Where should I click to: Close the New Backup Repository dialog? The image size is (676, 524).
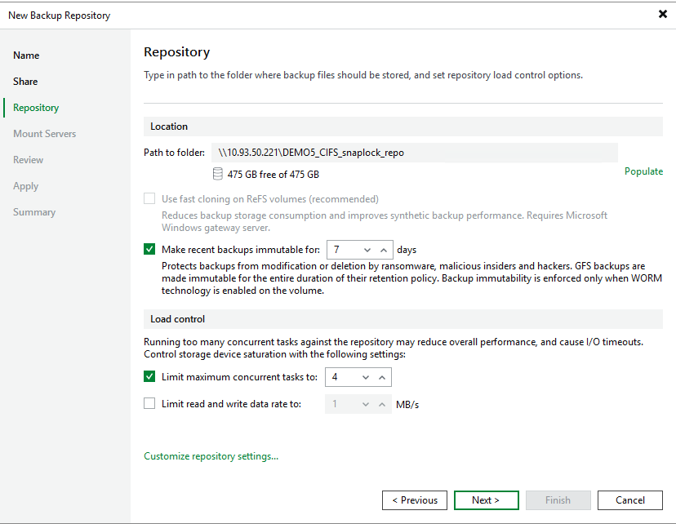click(663, 14)
